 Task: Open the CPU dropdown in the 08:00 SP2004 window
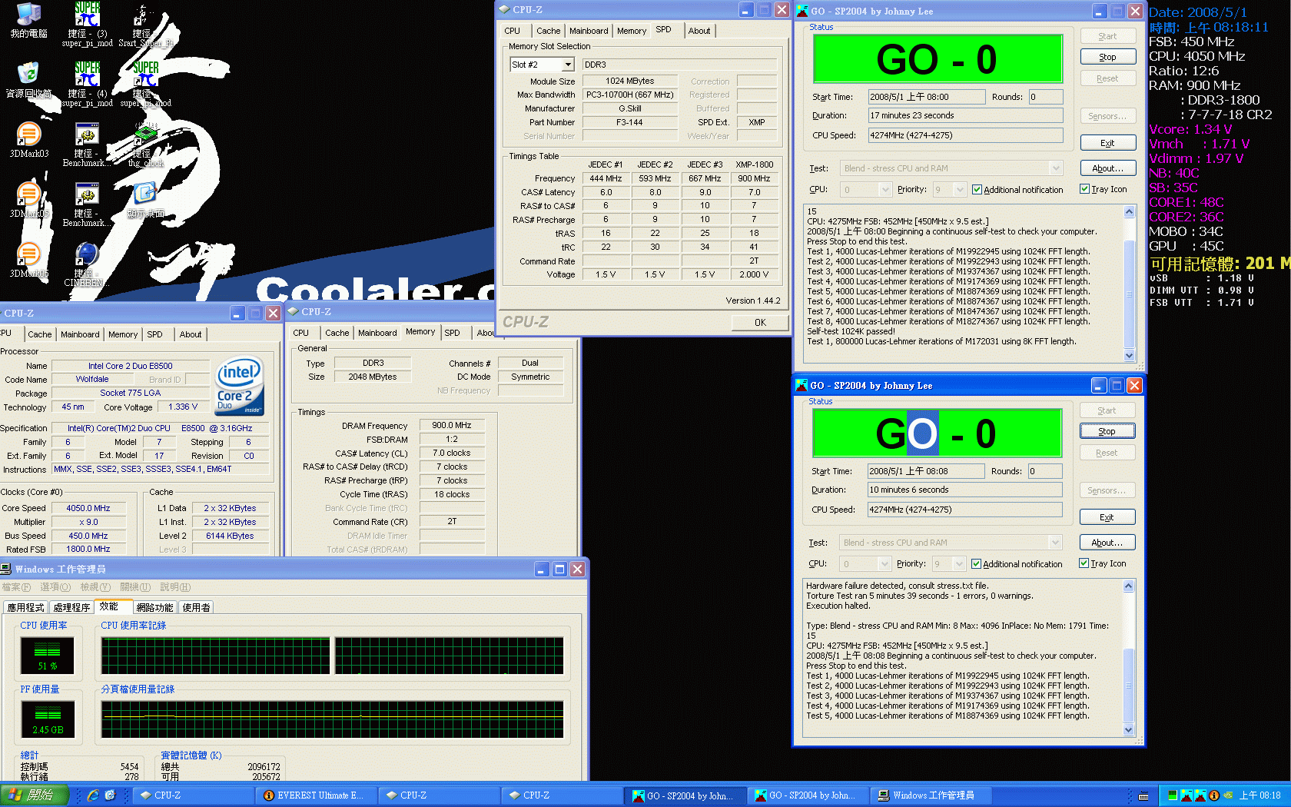click(885, 190)
